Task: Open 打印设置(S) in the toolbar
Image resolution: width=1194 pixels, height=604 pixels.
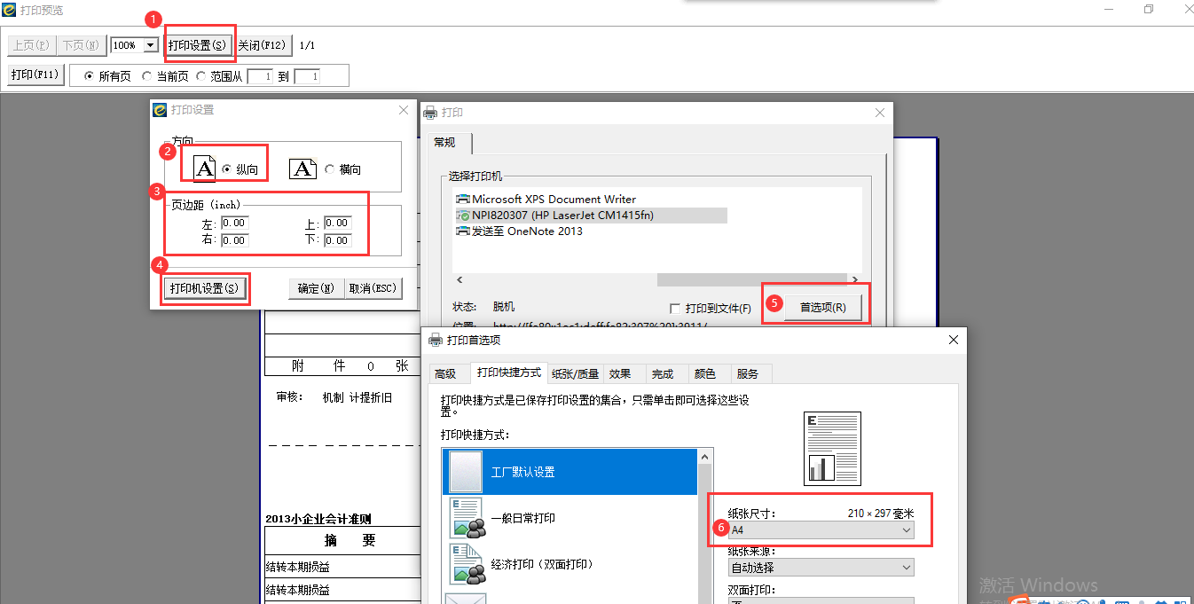Action: (x=199, y=45)
